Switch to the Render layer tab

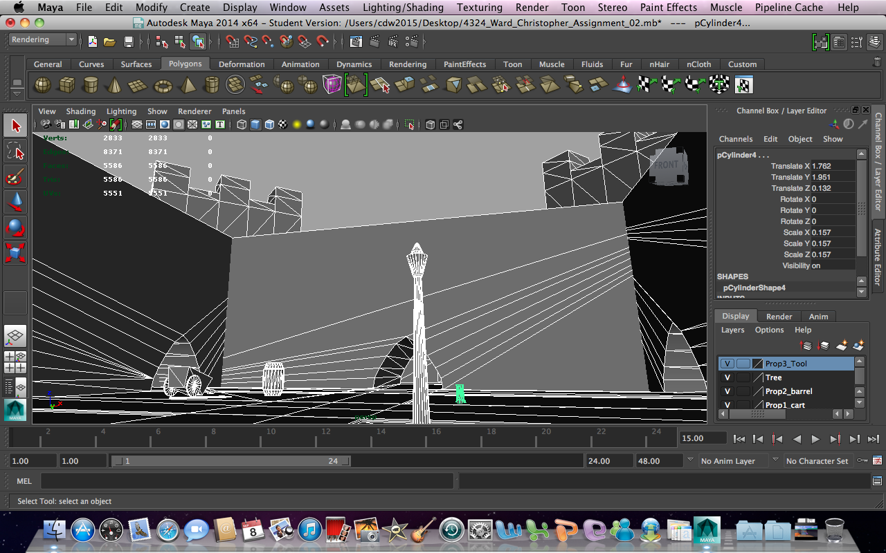point(779,317)
